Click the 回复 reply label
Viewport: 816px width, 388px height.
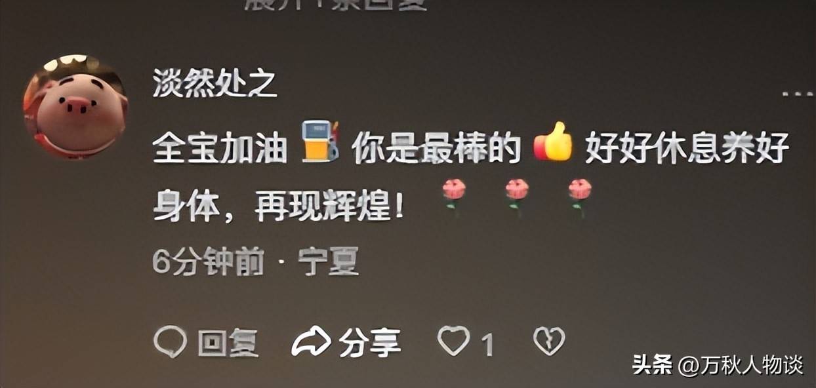[228, 343]
